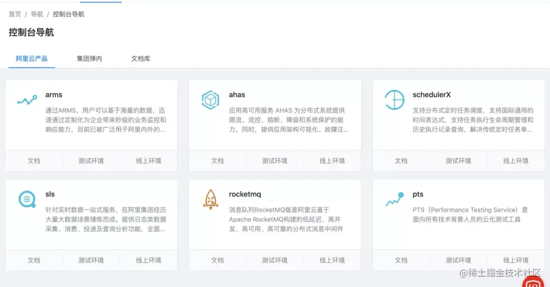The width and height of the screenshot is (550, 287).
Task: Click the sls card title
Action: point(50,194)
